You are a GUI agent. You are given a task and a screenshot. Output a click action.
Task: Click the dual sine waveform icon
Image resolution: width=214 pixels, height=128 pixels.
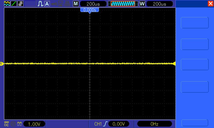coord(7,4)
